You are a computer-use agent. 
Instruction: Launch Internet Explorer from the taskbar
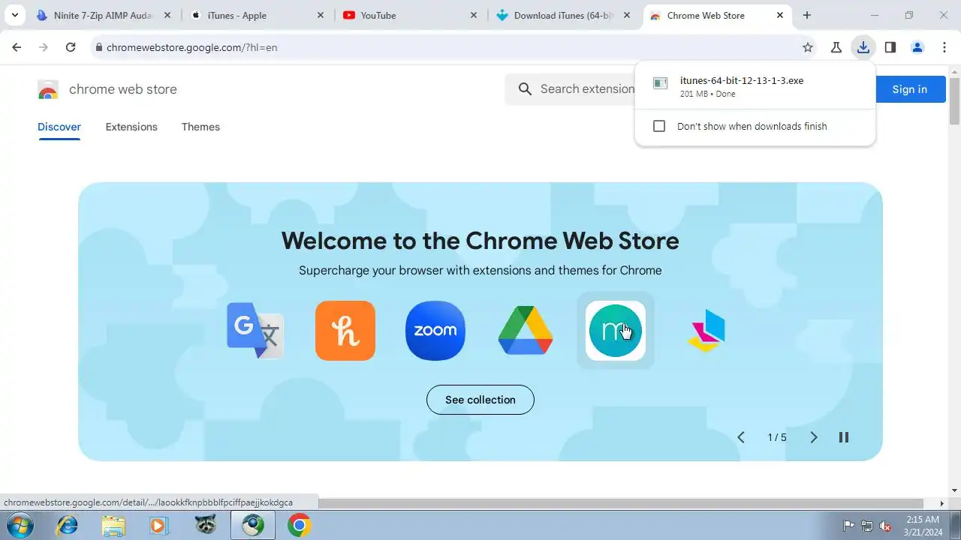click(68, 526)
